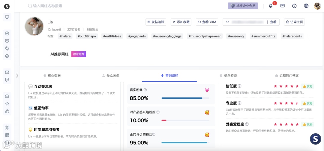Click the 时尚潮流引领者 heading

47,130
